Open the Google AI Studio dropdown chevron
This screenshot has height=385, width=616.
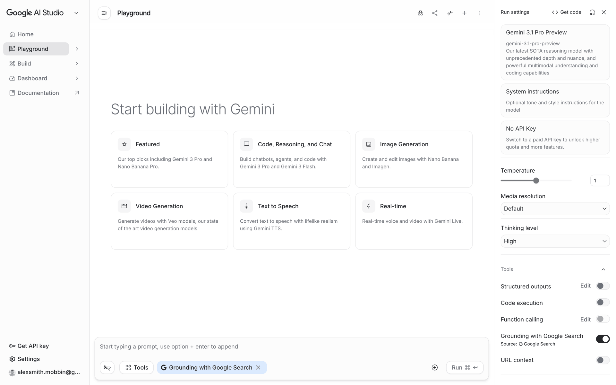(76, 13)
